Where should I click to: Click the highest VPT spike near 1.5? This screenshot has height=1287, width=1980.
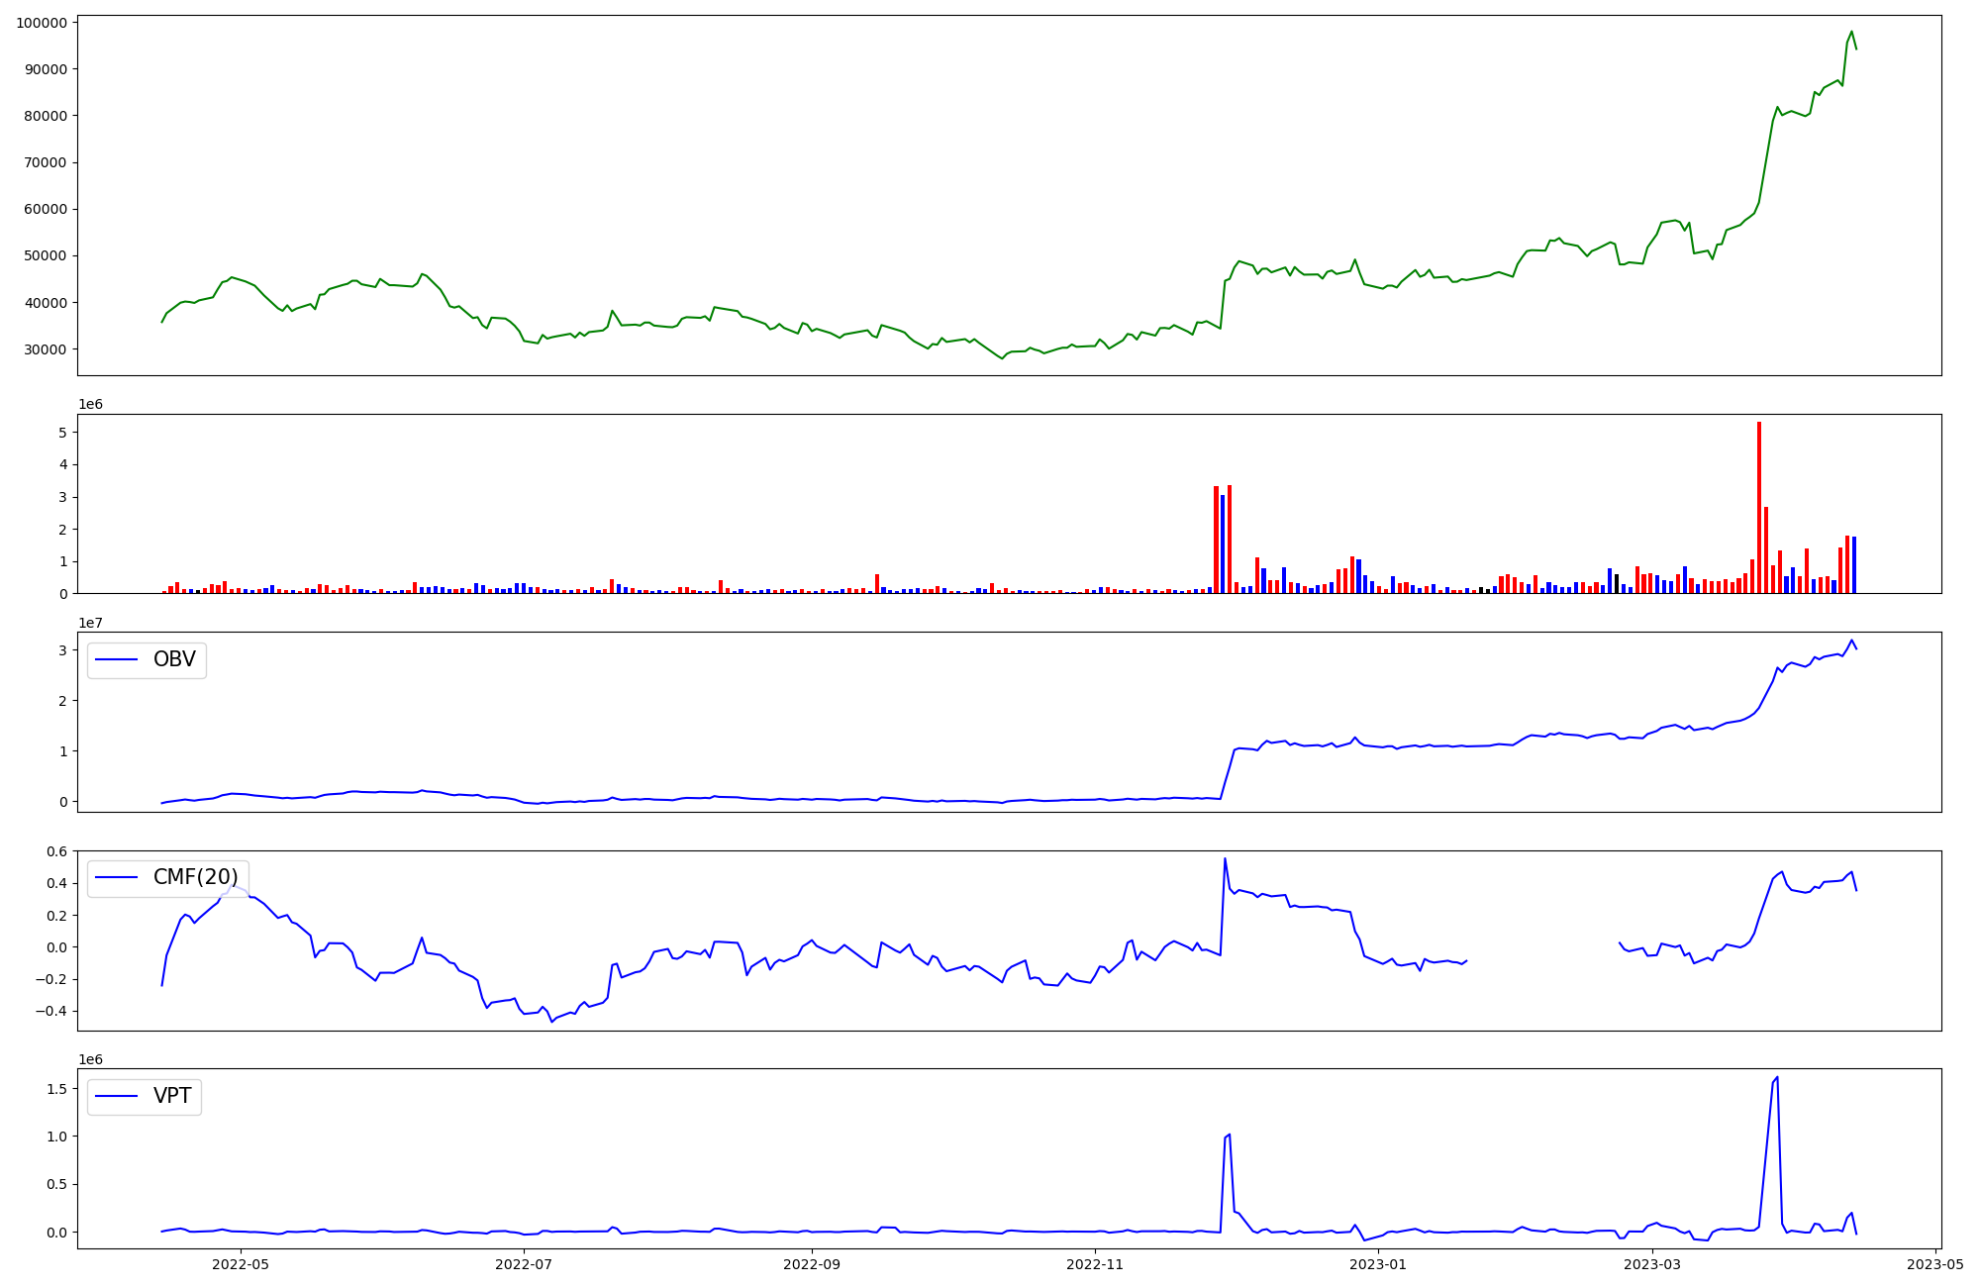click(1777, 1077)
